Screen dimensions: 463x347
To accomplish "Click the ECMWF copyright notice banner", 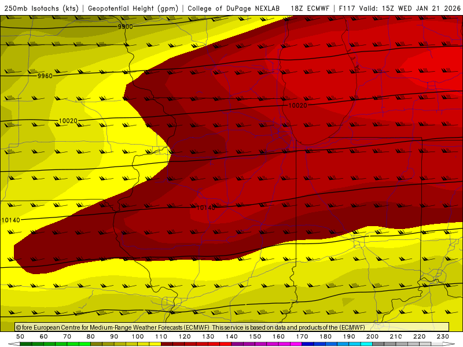I will 232,327.
